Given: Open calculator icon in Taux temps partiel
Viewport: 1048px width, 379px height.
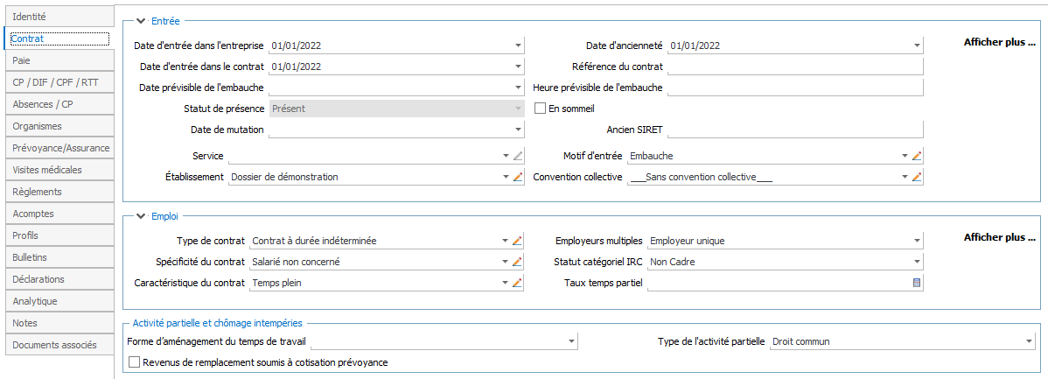Looking at the screenshot, I should pyautogui.click(x=917, y=283).
